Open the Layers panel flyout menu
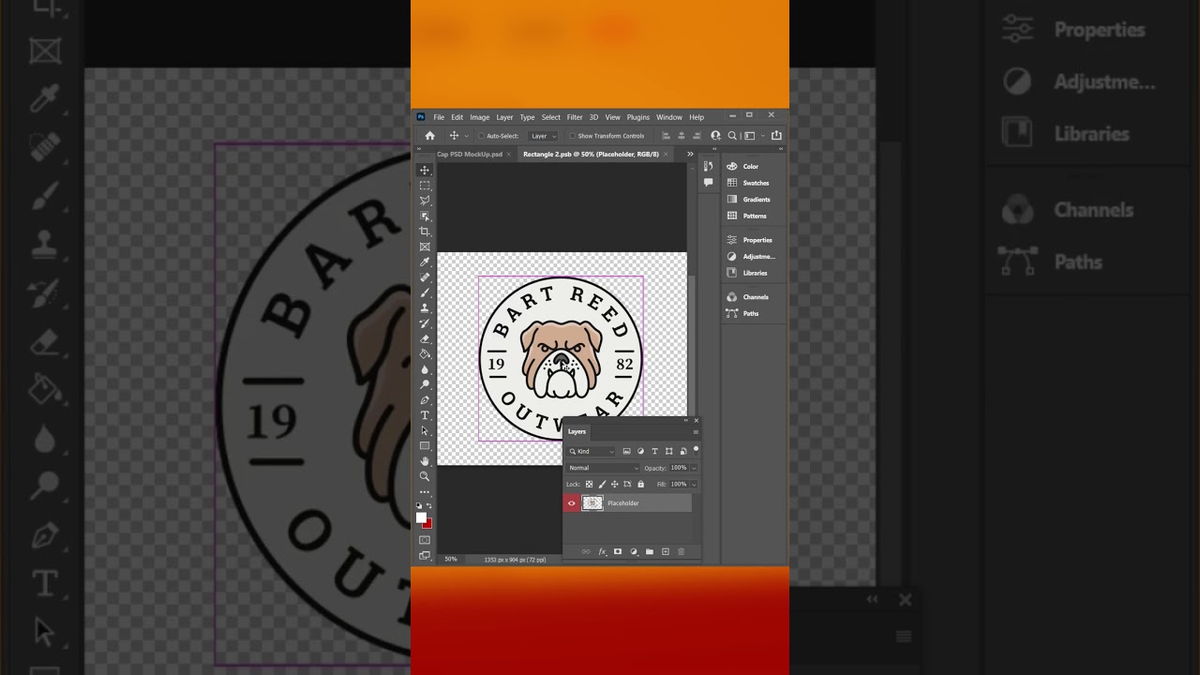Screen dimensions: 1200x675 pos(696,432)
